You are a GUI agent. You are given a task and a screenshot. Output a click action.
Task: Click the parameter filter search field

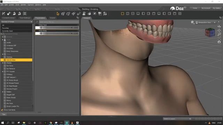59,22
